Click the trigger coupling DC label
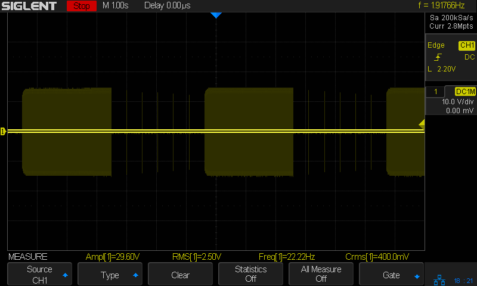The height and width of the screenshot is (286, 477). (469, 57)
